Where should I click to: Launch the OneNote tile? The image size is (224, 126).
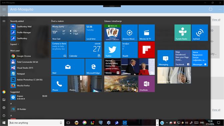point(147,84)
